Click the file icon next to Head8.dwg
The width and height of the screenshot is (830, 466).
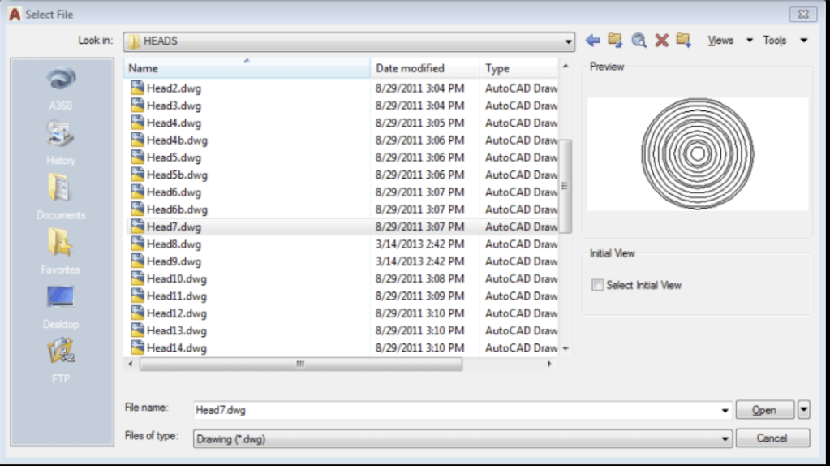[x=138, y=244]
